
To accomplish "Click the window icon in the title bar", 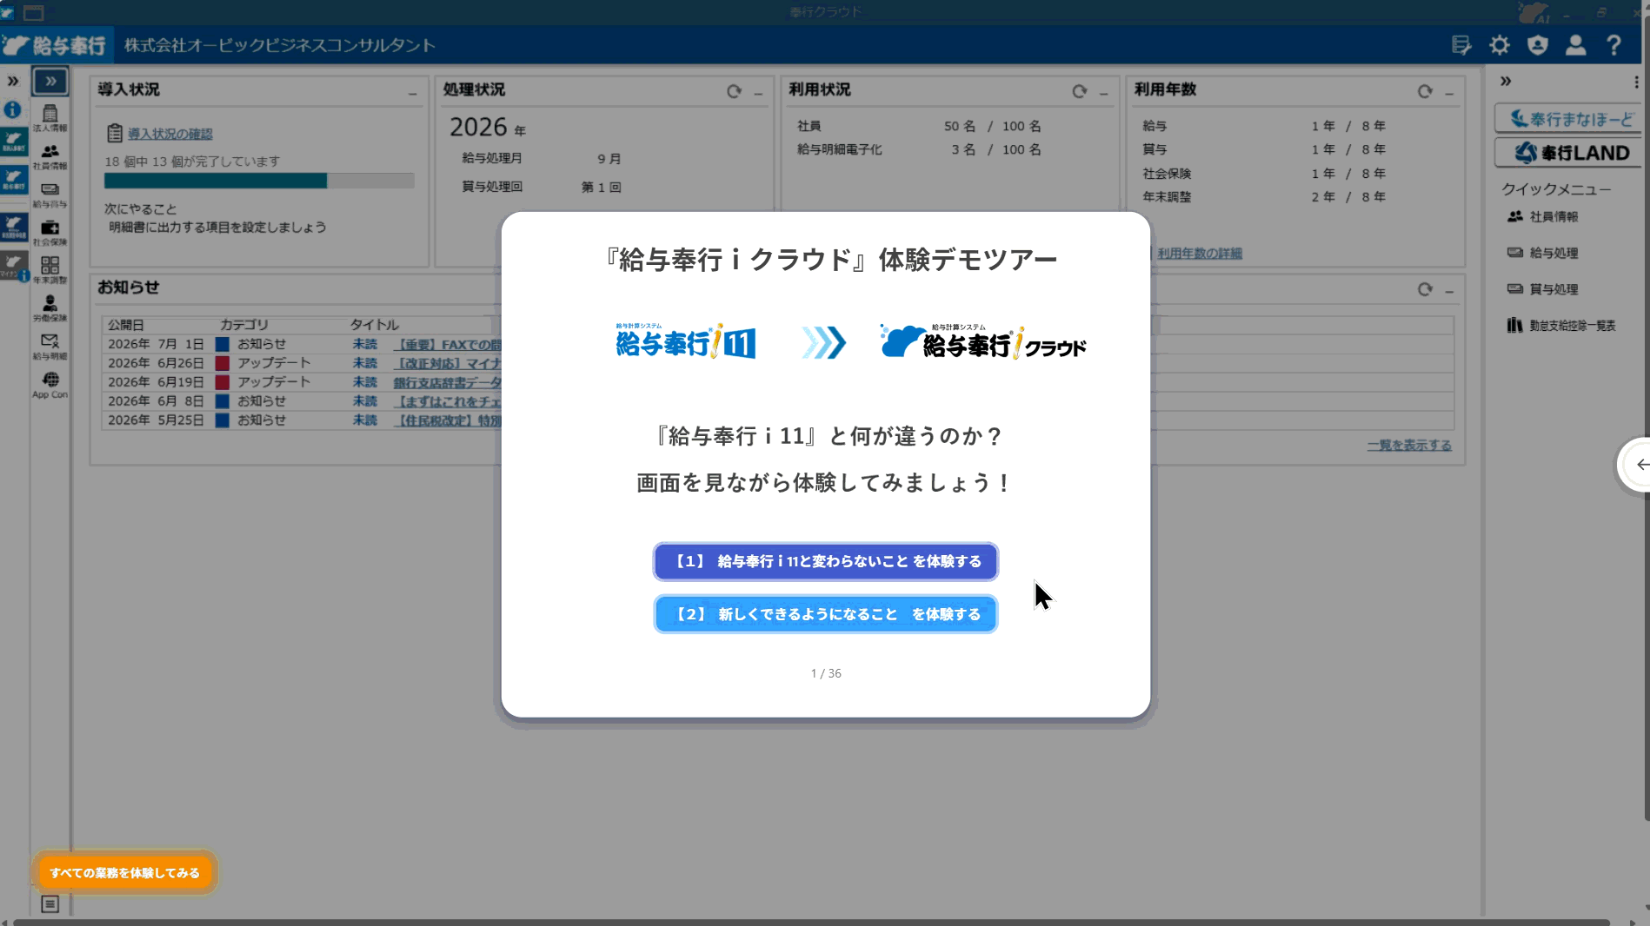I will (x=34, y=12).
